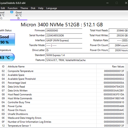Click Total Host Writes value 29336 GB
This screenshot has height=128, width=128.
118,35
